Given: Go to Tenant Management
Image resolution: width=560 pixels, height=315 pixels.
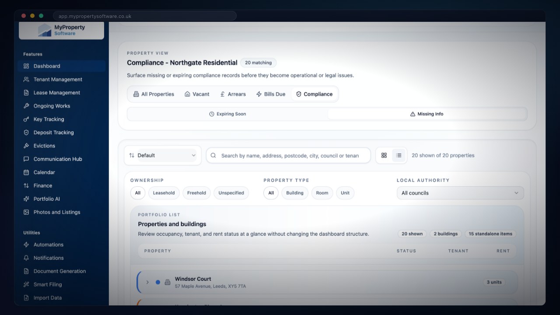Looking at the screenshot, I should coord(61,79).
